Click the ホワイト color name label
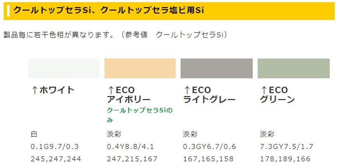Viewport: 338px width, 168px height. [x=57, y=90]
